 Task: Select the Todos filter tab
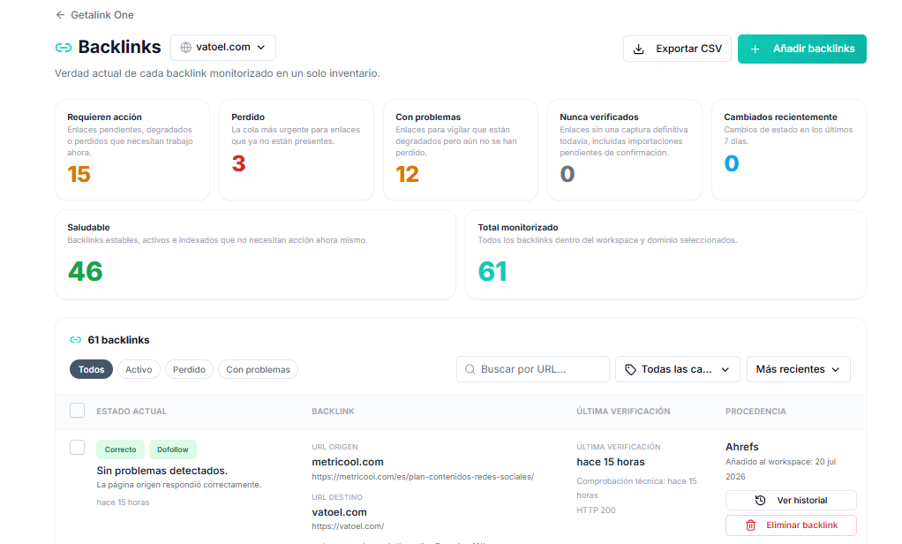[92, 369]
